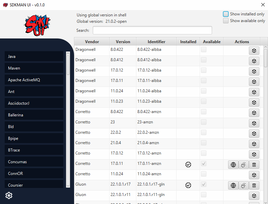
Task: Click the Search input field
Action: (x=152, y=30)
